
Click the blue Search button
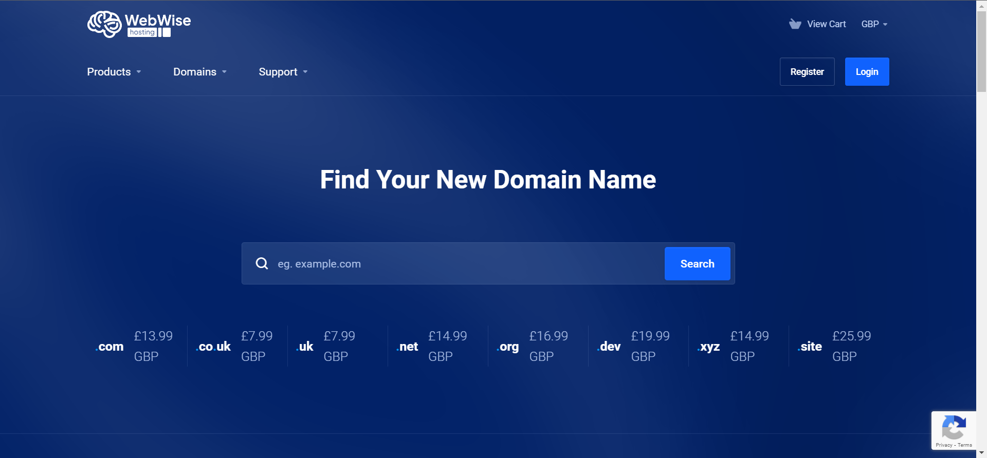tap(697, 263)
